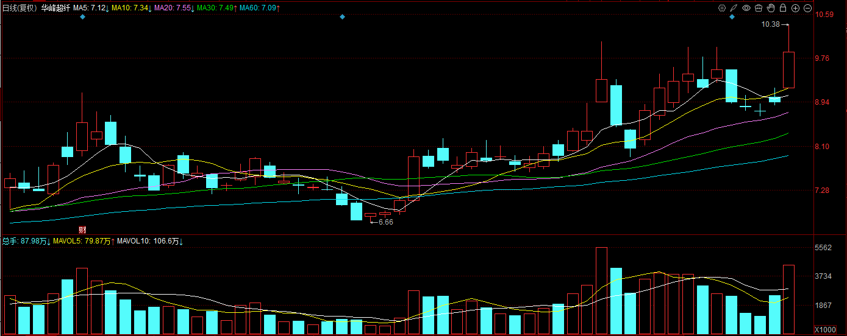847x336 pixels.
Task: Select the hand pan tool
Action: 771,8
